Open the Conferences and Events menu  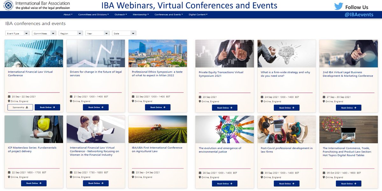click(x=169, y=15)
